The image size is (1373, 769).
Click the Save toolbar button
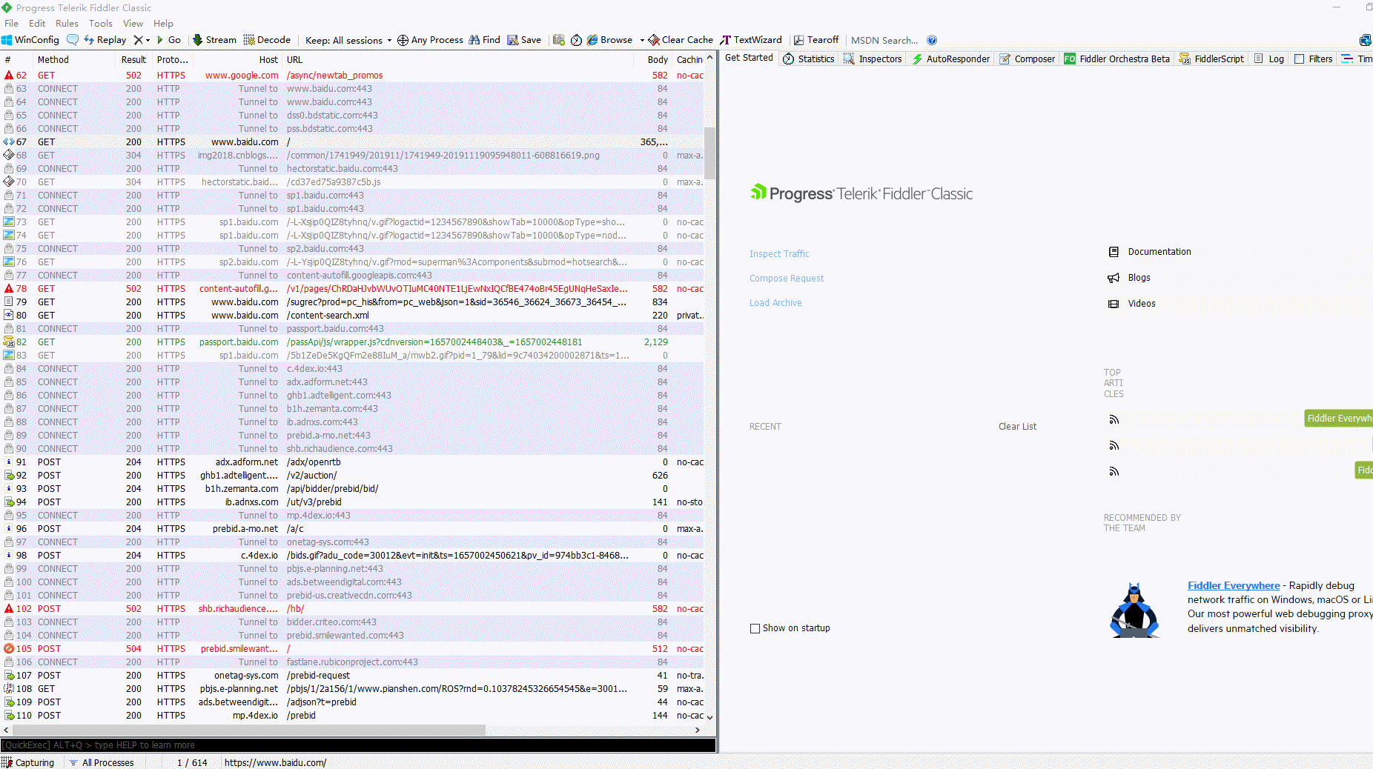point(524,40)
